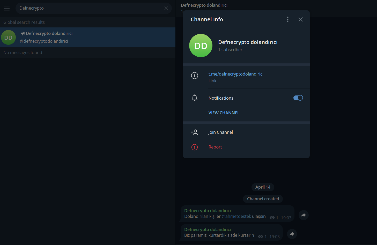
Task: Click the 'No messages found' text
Action: pyautogui.click(x=23, y=53)
